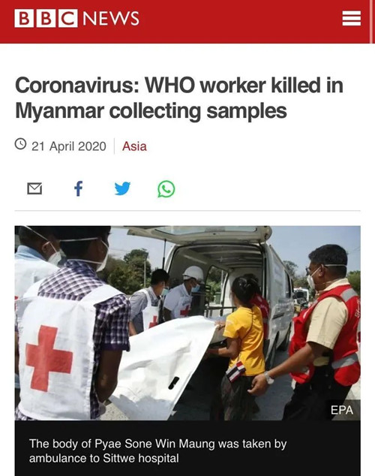Click the 21 April 2020 date
375x476 pixels.
coord(69,146)
